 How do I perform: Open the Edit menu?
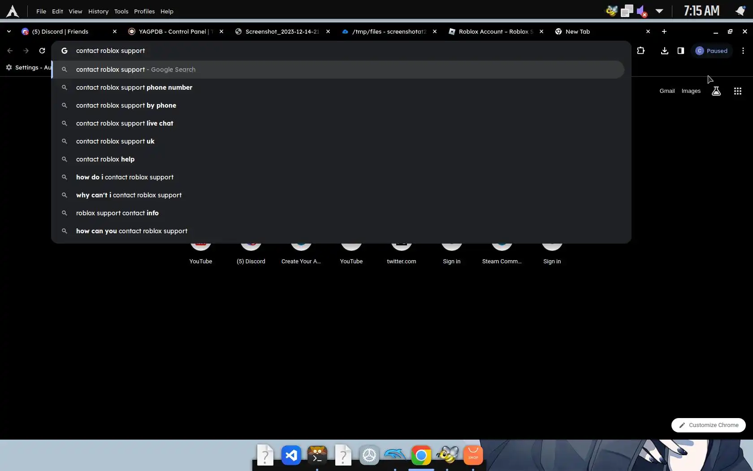[x=57, y=11]
